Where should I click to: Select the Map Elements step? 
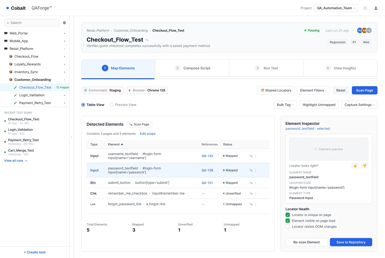[118, 68]
